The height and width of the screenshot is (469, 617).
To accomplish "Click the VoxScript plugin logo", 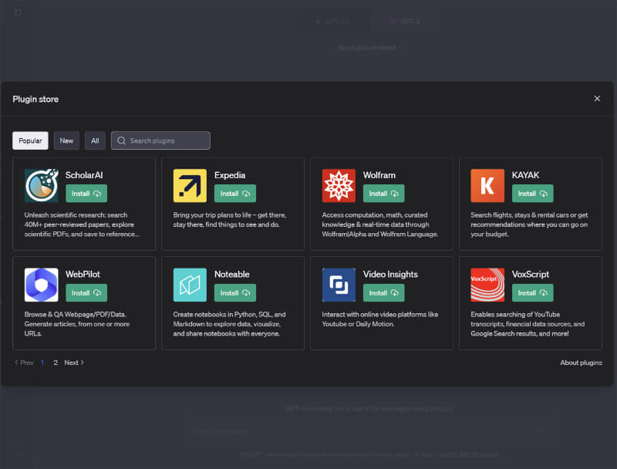I will pyautogui.click(x=487, y=285).
